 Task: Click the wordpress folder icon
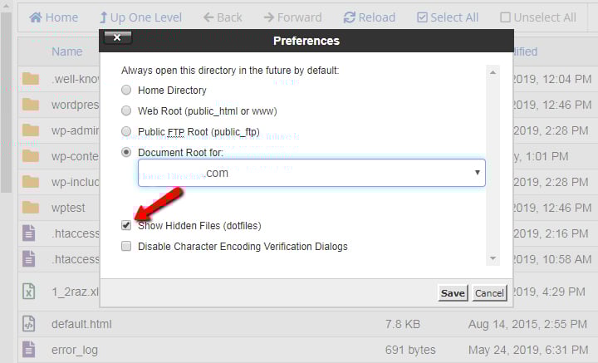pos(31,105)
